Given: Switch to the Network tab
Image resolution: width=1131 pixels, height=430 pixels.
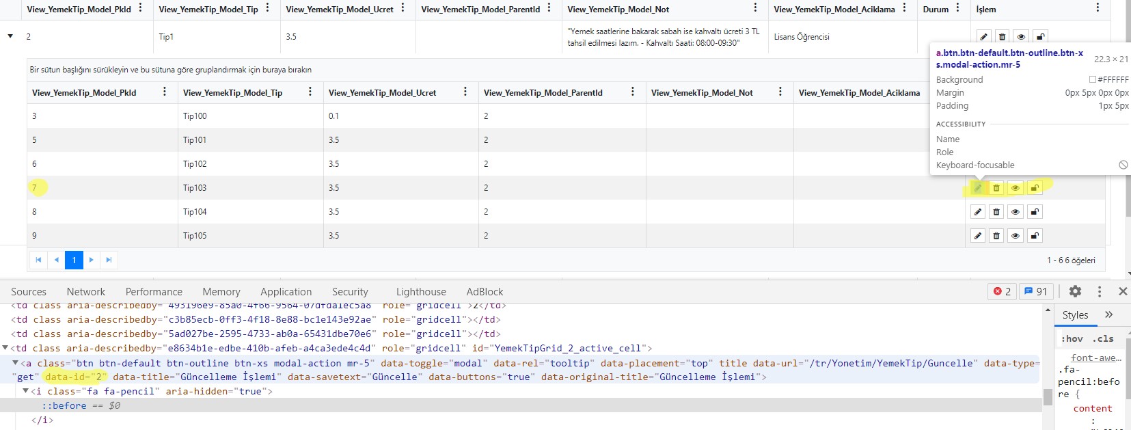Looking at the screenshot, I should tap(86, 292).
